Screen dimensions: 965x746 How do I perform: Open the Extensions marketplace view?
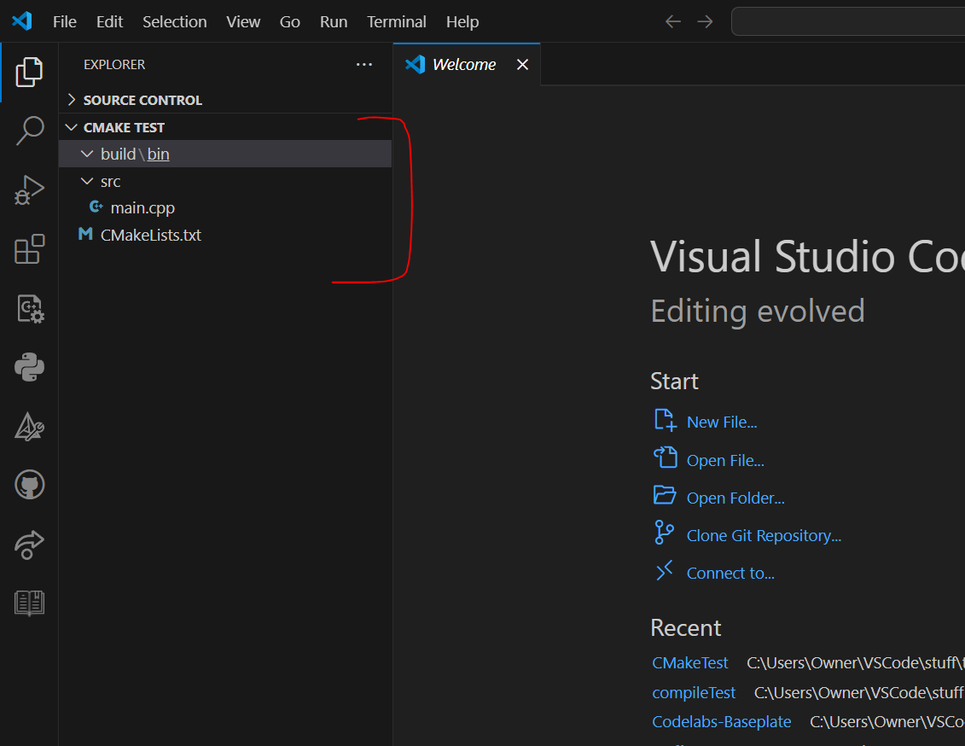[29, 249]
